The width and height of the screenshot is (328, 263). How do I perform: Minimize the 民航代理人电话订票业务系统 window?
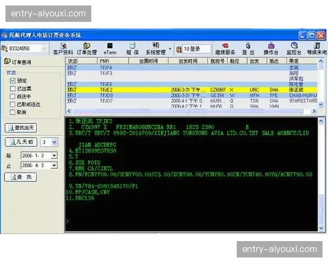pyautogui.click(x=302, y=35)
